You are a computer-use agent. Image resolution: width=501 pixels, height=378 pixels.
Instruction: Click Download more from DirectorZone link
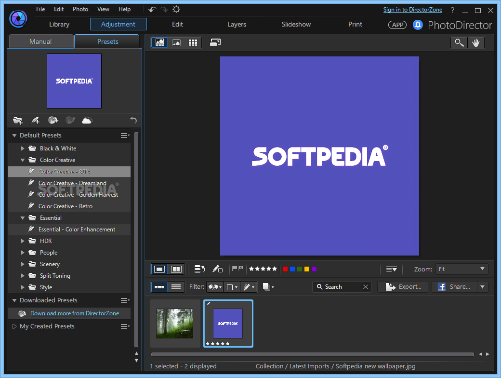pyautogui.click(x=75, y=313)
